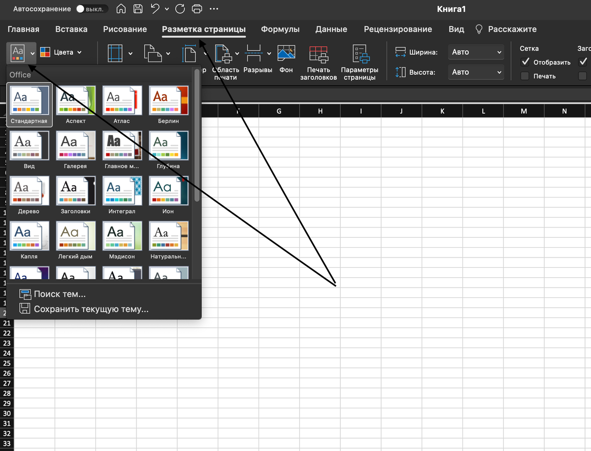The width and height of the screenshot is (591, 451).
Task: Choose the Главное м... theme
Action: pos(122,150)
